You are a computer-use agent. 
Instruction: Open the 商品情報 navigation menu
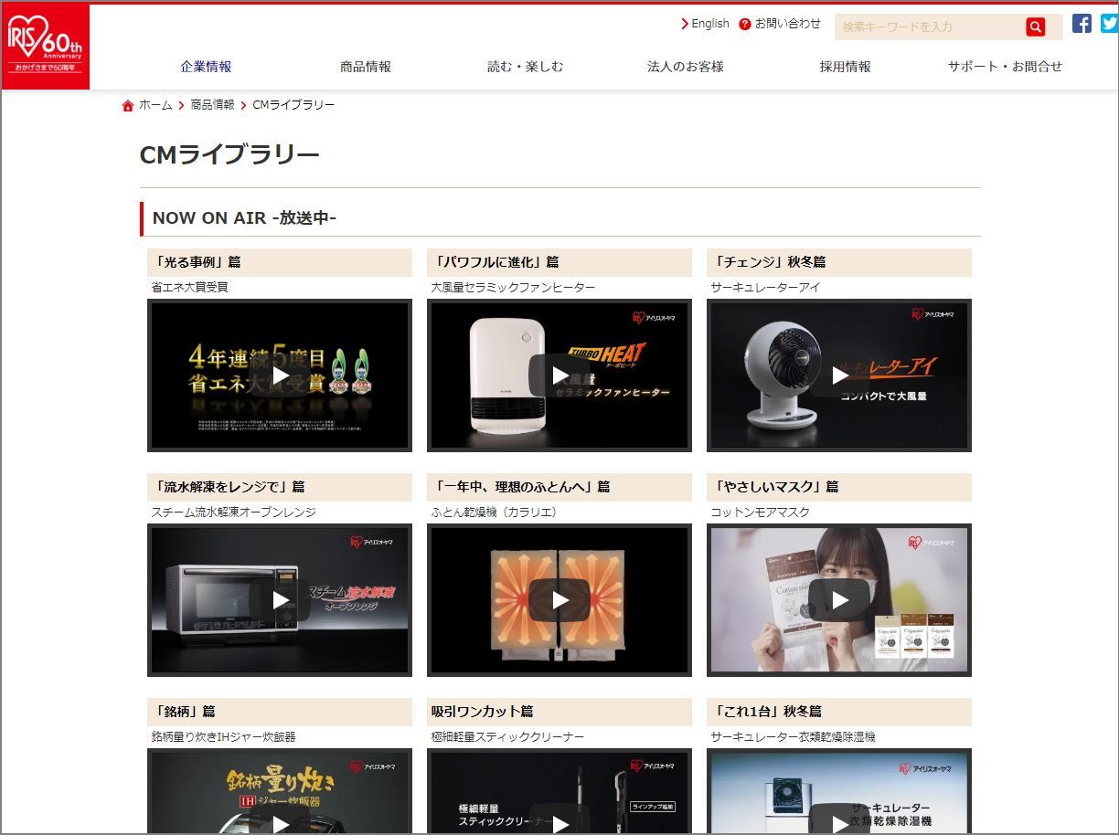click(x=366, y=67)
